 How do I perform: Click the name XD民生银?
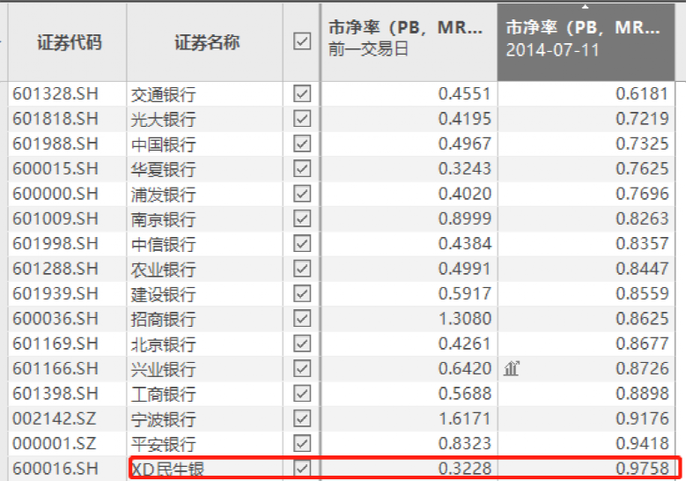(x=168, y=469)
